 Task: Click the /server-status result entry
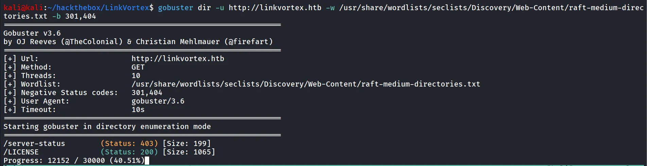(x=34, y=144)
